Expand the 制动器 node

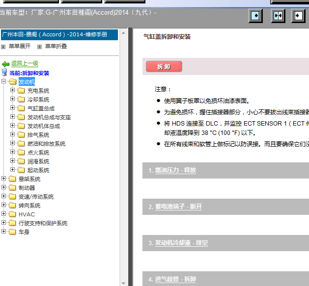coord(3,187)
